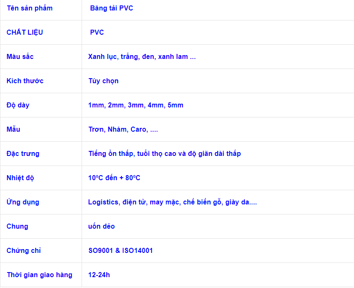Click the "Tên sản phẩm" label cell
The width and height of the screenshot is (354, 288).
click(x=30, y=8)
